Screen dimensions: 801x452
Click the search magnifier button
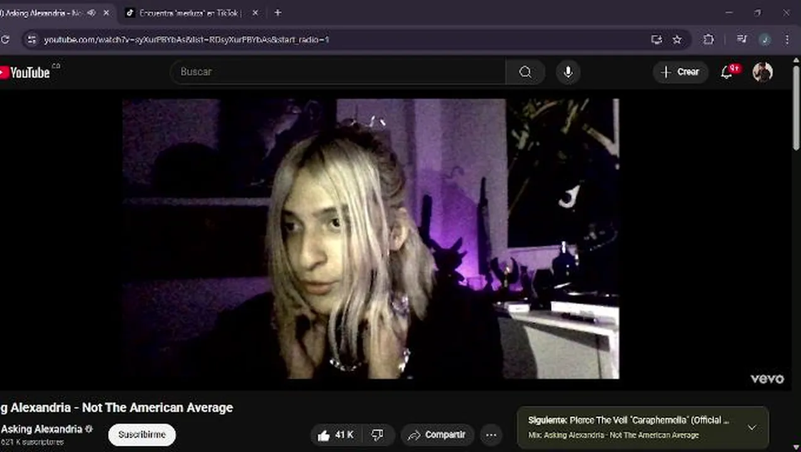525,72
